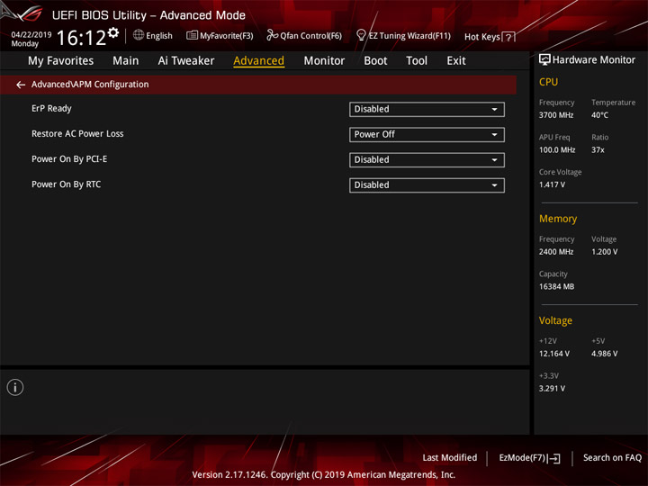
Task: Click the 16:12 clock time
Action: 81,38
